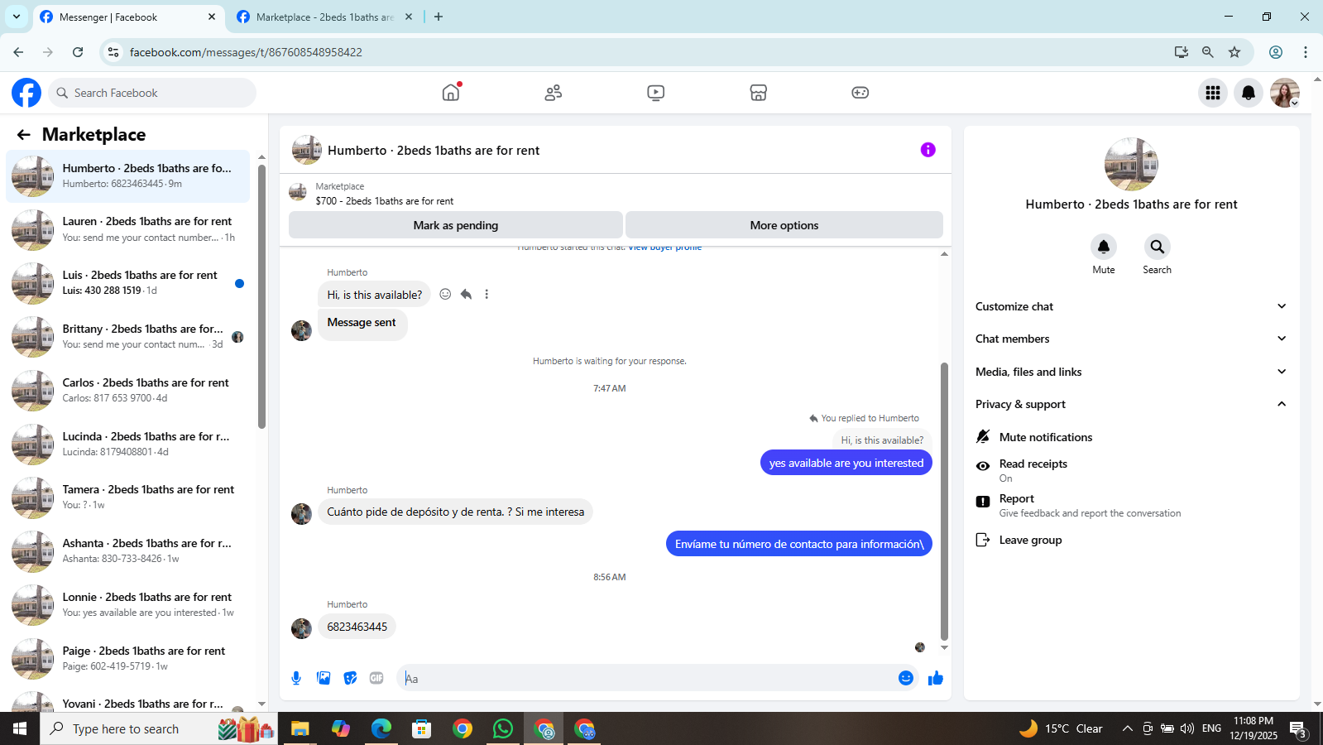Open the Friends icon in the top navigation

tap(554, 93)
